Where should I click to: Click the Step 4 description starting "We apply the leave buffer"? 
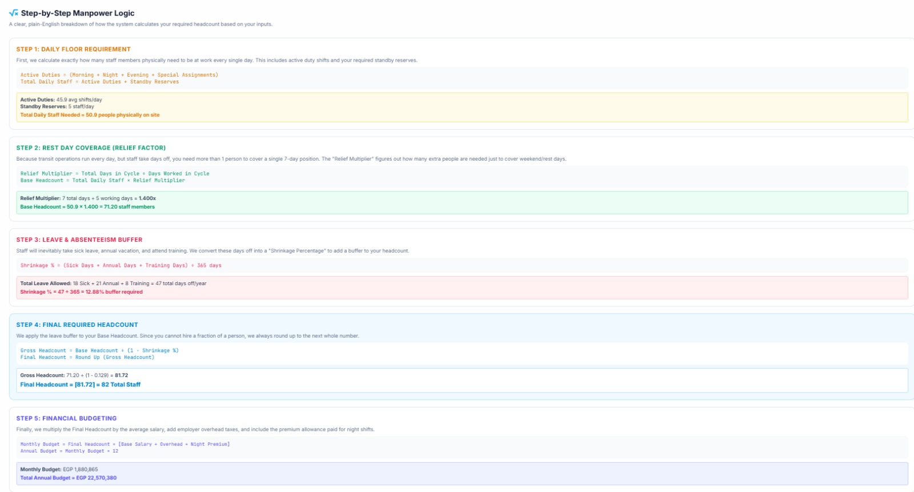(187, 336)
